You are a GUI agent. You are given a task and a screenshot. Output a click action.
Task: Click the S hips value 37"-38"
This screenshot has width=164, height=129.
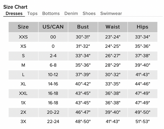[x=143, y=56]
